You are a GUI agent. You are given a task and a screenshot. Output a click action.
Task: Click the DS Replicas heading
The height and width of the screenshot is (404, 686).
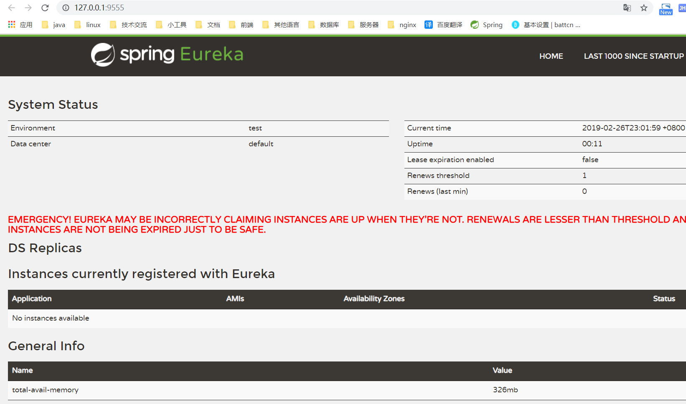coord(45,248)
